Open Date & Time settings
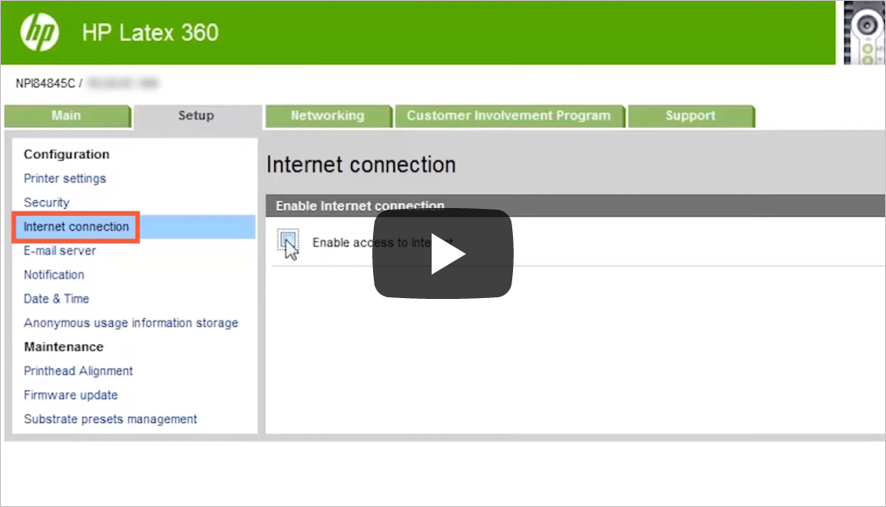 pyautogui.click(x=56, y=299)
